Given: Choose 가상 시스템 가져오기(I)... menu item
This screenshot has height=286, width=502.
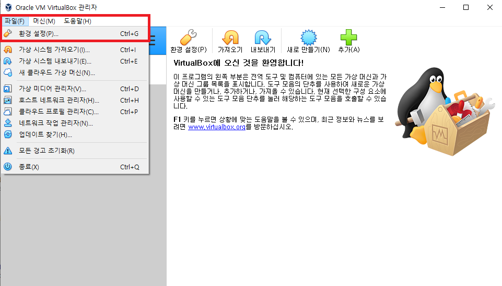Looking at the screenshot, I should tap(75, 49).
